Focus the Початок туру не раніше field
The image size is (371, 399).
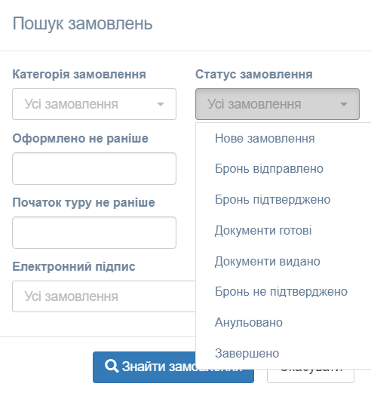(x=94, y=232)
